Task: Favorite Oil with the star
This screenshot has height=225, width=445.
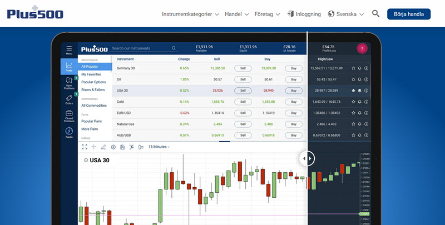Action: pyautogui.click(x=353, y=79)
